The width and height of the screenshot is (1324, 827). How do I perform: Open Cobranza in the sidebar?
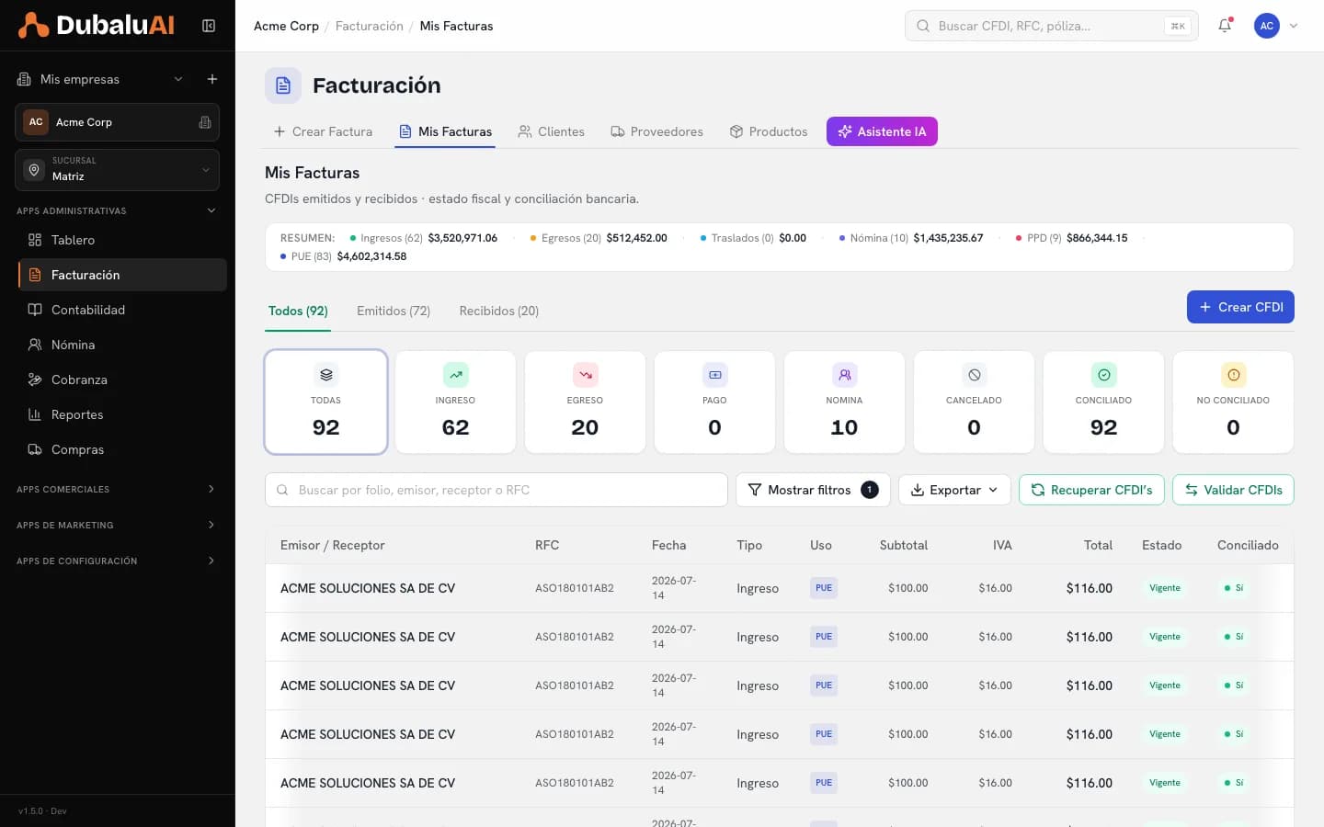click(x=121, y=380)
